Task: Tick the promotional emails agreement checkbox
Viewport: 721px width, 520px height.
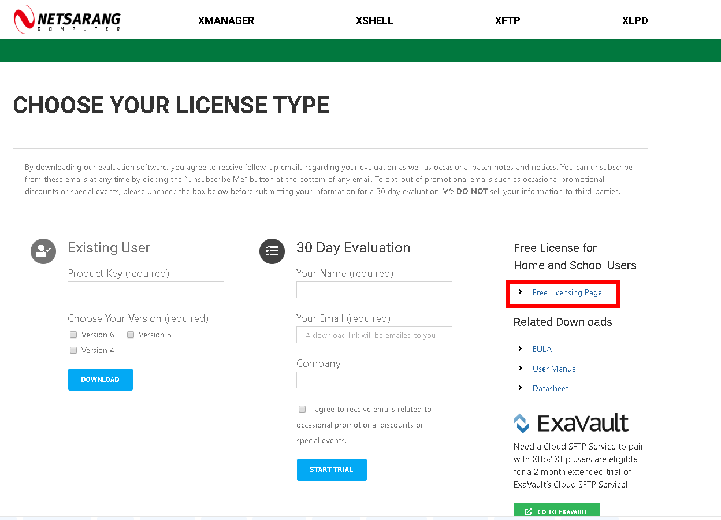Action: 302,409
